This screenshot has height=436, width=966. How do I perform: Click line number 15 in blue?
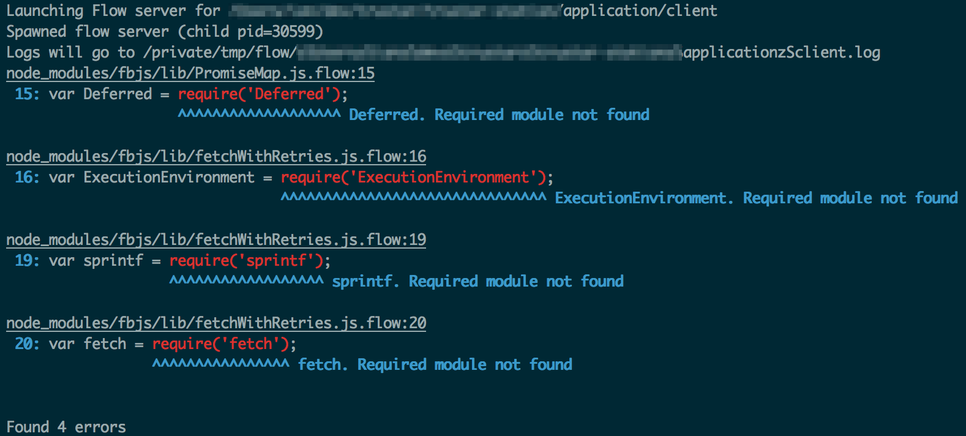pos(23,94)
